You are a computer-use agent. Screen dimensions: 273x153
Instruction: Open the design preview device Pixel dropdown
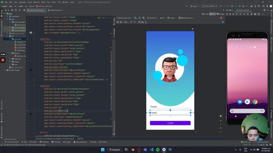[x=153, y=18]
